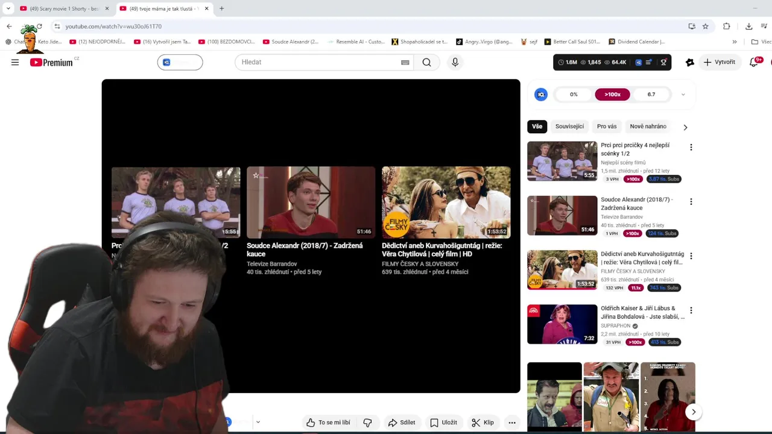Show more bookmarks with double chevron
The height and width of the screenshot is (434, 772).
[x=734, y=42]
